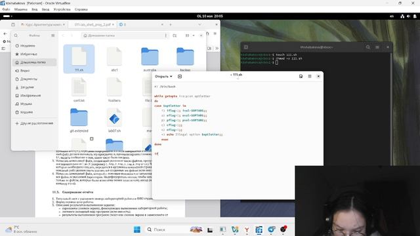The image size is (420, 236).
Task: Open the browser hamburger menu
Action: (215, 33)
